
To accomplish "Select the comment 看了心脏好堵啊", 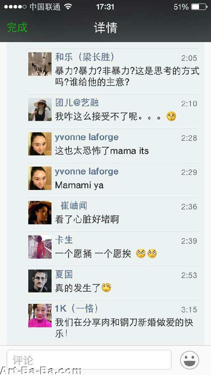I will pos(87,219).
